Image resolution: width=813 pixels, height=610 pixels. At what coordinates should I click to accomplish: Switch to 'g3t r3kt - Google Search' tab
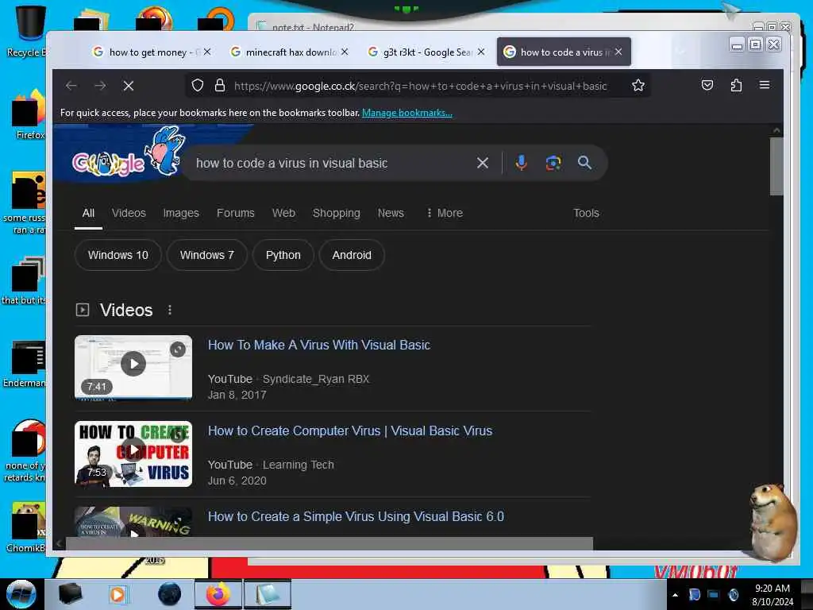(426, 52)
